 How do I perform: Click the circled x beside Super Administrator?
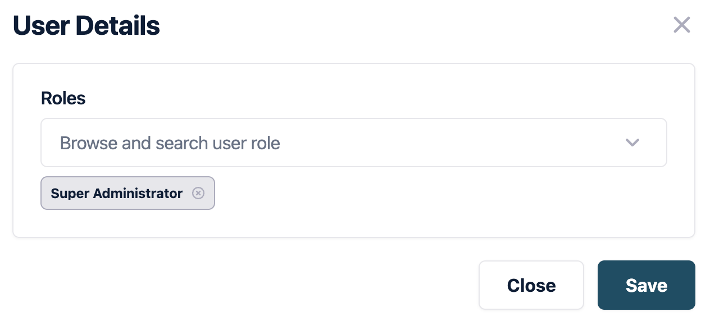pos(198,193)
